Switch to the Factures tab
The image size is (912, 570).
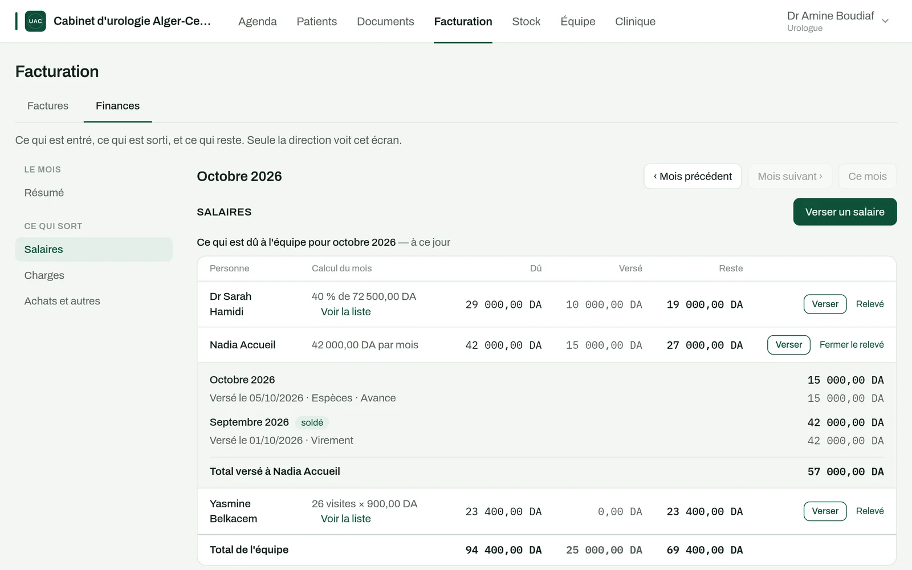(48, 105)
